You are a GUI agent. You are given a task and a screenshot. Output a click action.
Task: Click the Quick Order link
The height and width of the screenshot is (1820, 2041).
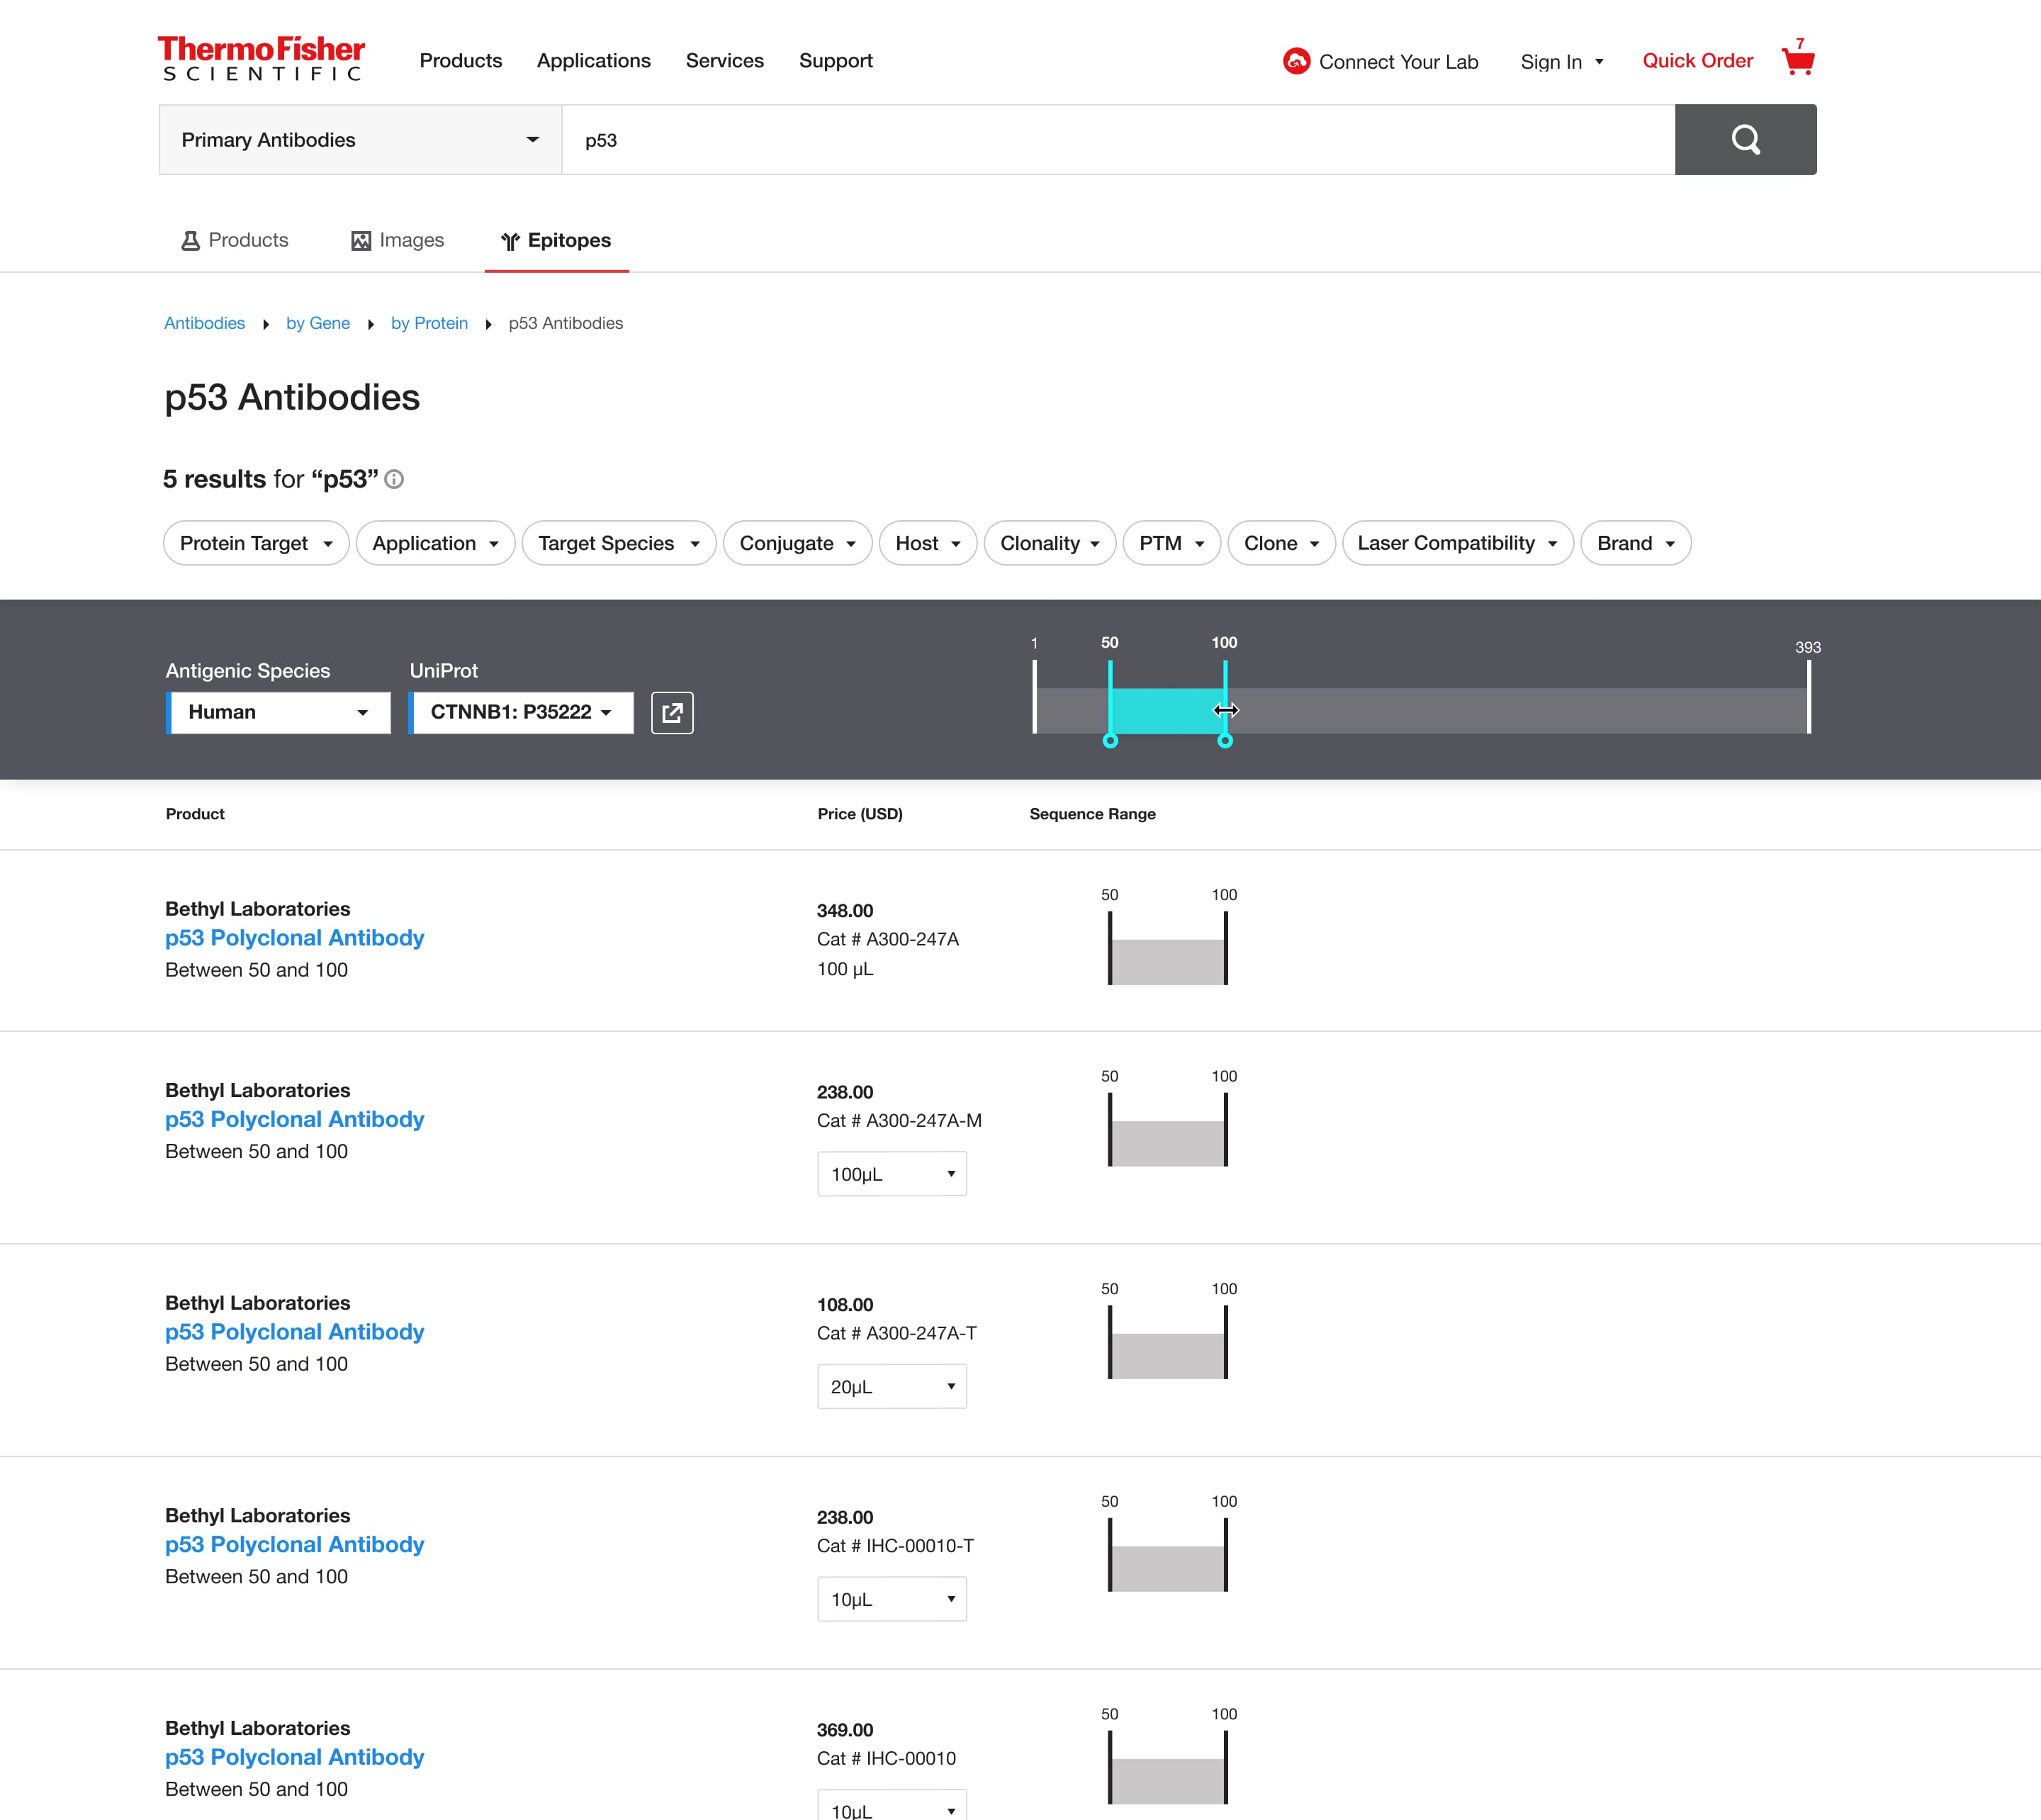pyautogui.click(x=1697, y=61)
